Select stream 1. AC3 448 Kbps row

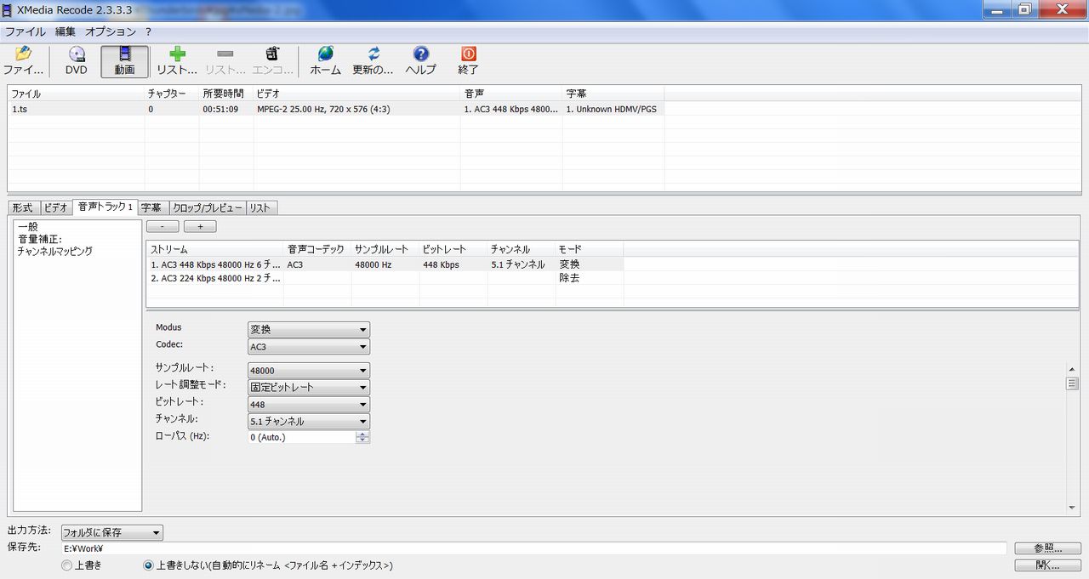[x=385, y=264]
